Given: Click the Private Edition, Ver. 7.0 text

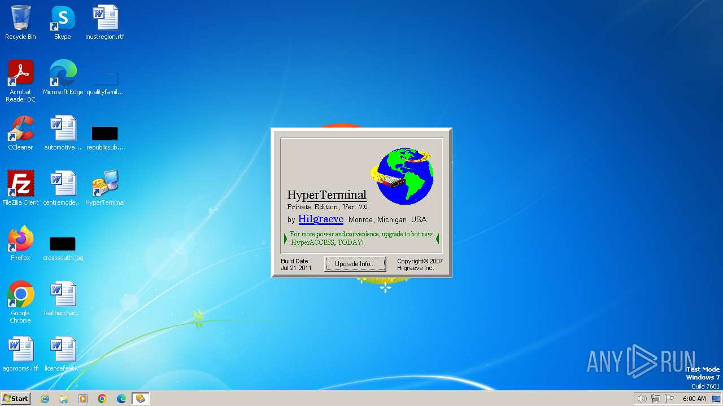Looking at the screenshot, I should point(327,207).
